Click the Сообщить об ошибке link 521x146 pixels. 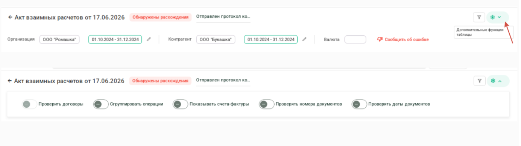[406, 39]
